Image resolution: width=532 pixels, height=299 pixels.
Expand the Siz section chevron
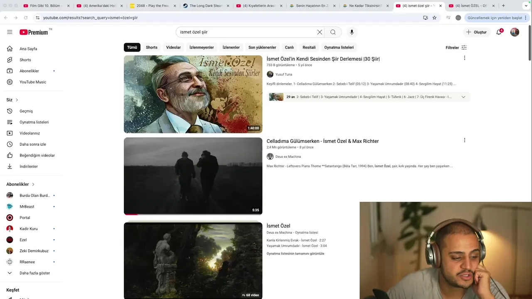(x=17, y=100)
